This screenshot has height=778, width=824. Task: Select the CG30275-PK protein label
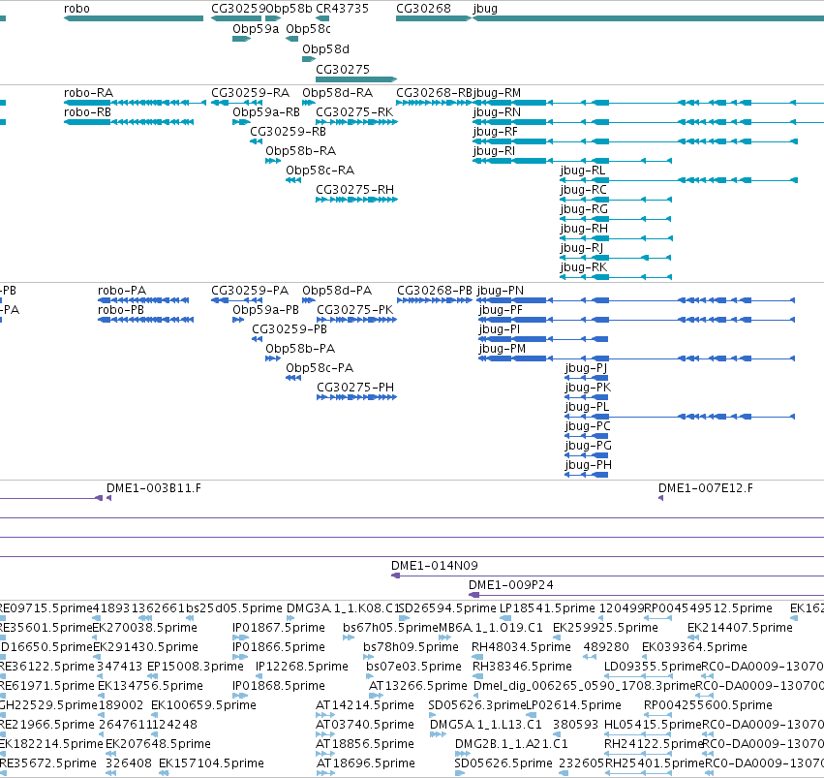(354, 310)
